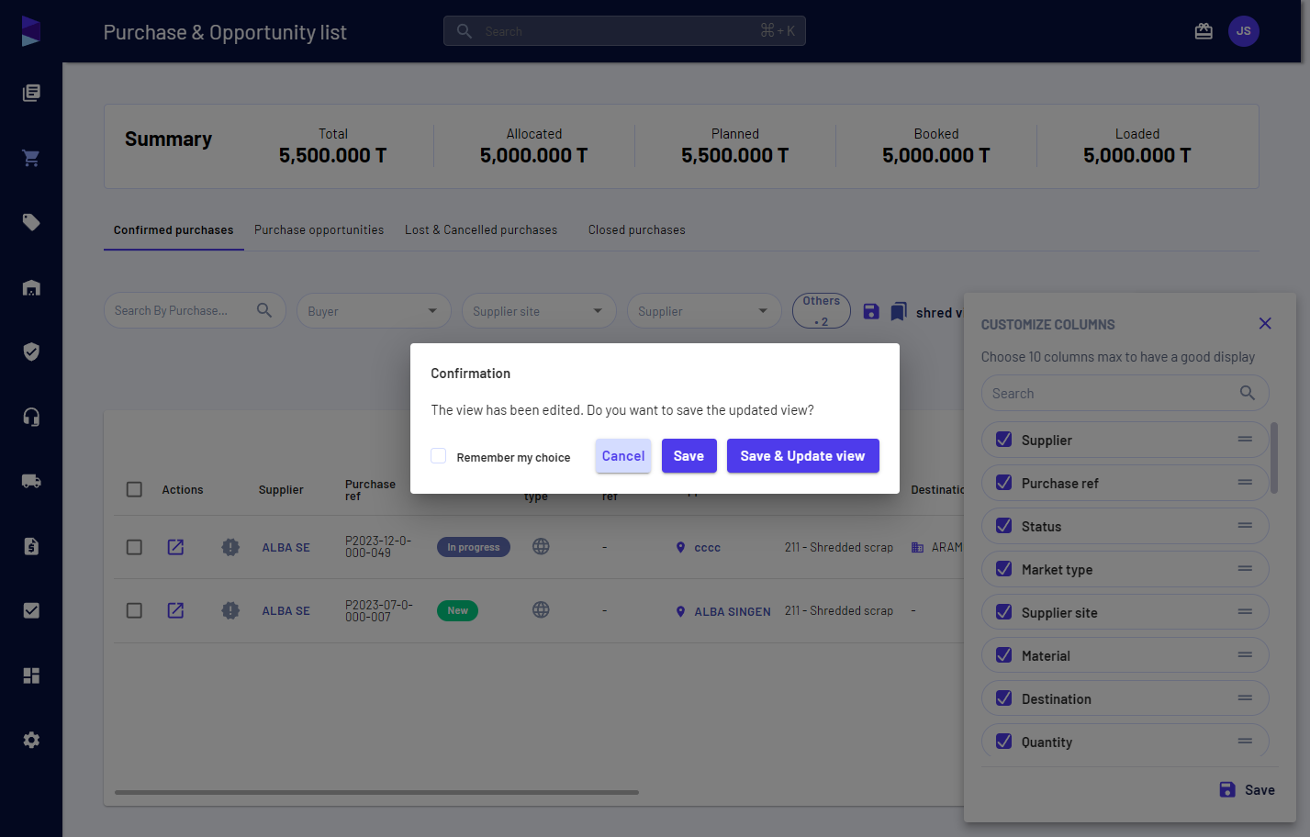Click the Customize Columns vertical scrollbar
The height and width of the screenshot is (837, 1310).
point(1274,457)
